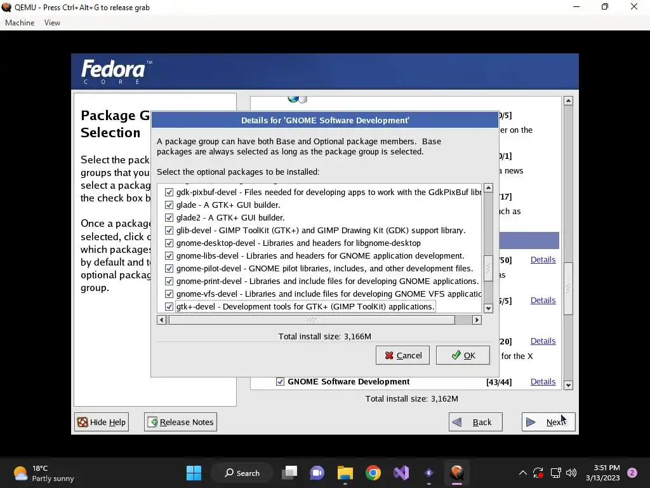Select the gnome-pilot-devel row text
Viewport: 650px width, 488px height.
click(x=324, y=269)
